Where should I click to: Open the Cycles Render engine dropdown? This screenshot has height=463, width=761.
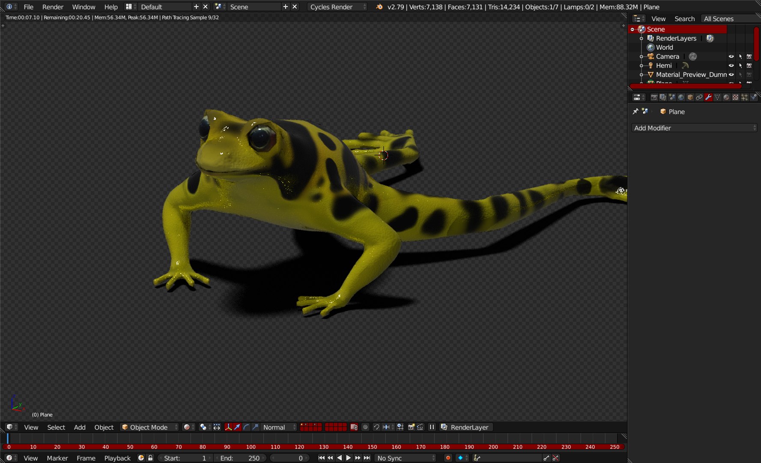coord(337,7)
